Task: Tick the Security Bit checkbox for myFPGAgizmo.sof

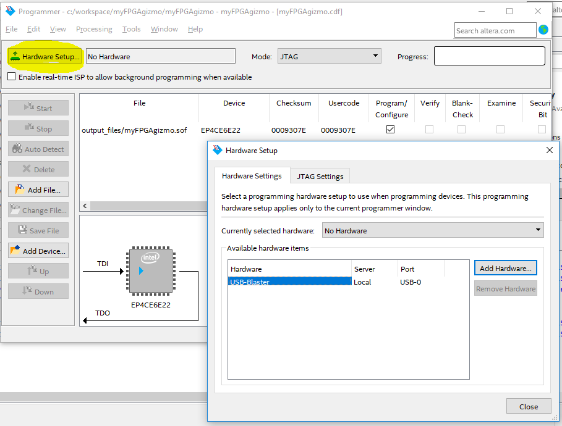Action: pos(542,129)
